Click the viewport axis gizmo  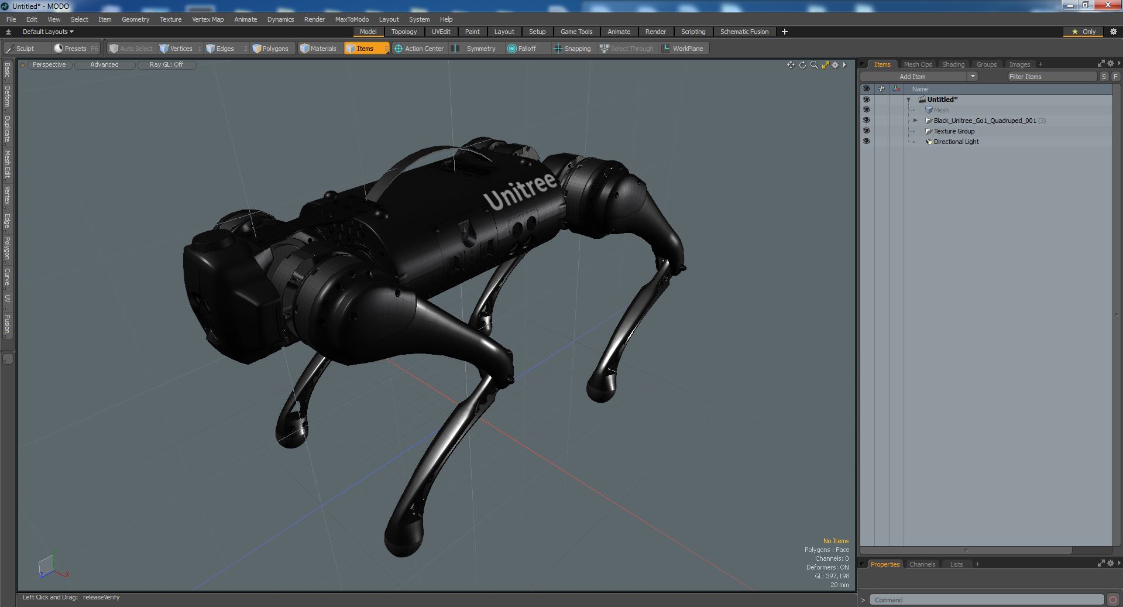[x=53, y=567]
